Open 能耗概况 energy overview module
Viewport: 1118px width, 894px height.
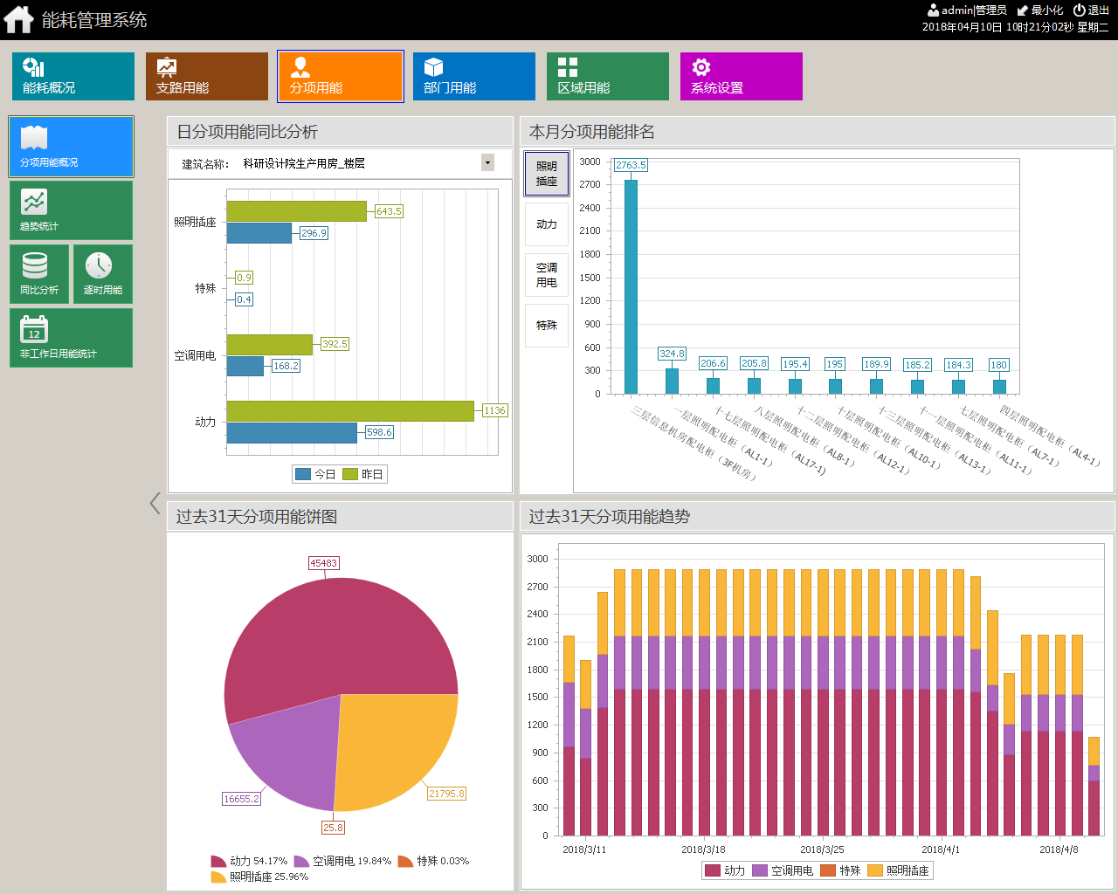73,76
